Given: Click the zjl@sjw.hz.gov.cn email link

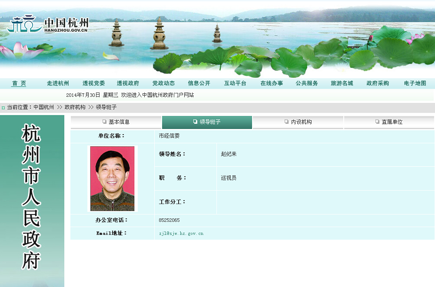Looking at the screenshot, I should tap(181, 234).
